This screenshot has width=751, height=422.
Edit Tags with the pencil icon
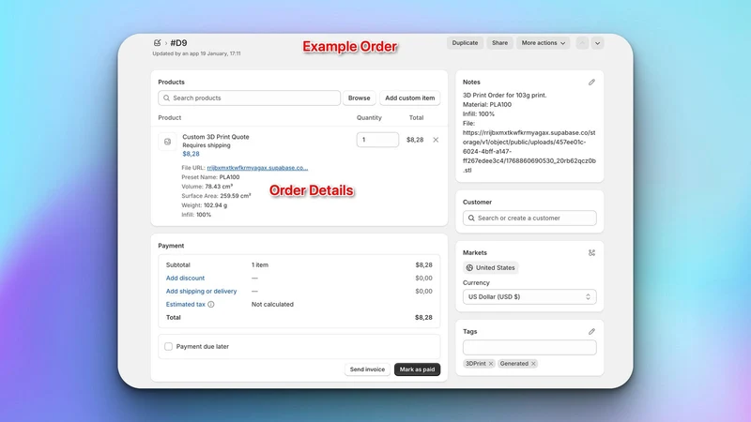pyautogui.click(x=591, y=332)
